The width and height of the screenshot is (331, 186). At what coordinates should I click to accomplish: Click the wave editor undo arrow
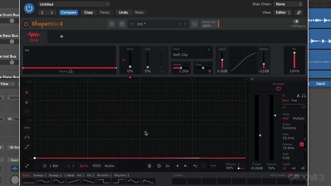pyautogui.click(x=195, y=166)
